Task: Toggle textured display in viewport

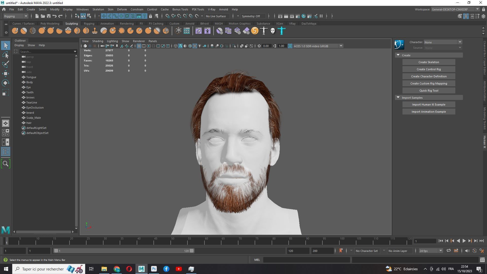Action: [x=195, y=46]
